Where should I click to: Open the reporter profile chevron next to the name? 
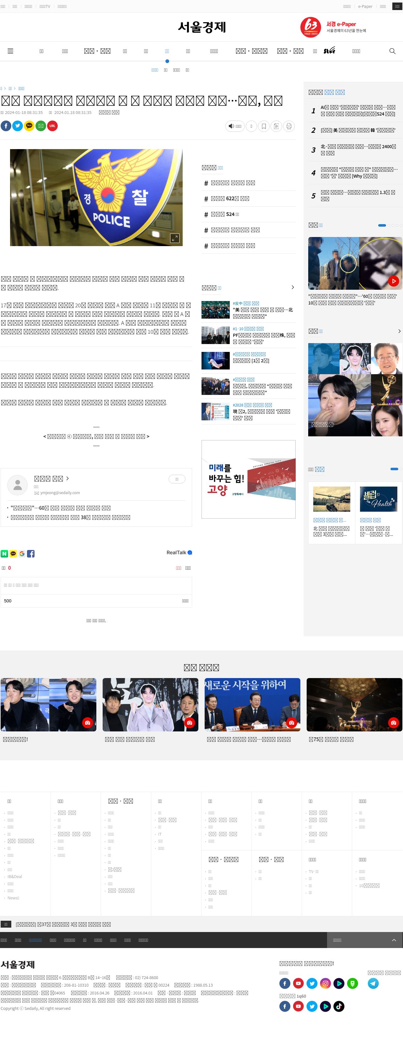67,478
